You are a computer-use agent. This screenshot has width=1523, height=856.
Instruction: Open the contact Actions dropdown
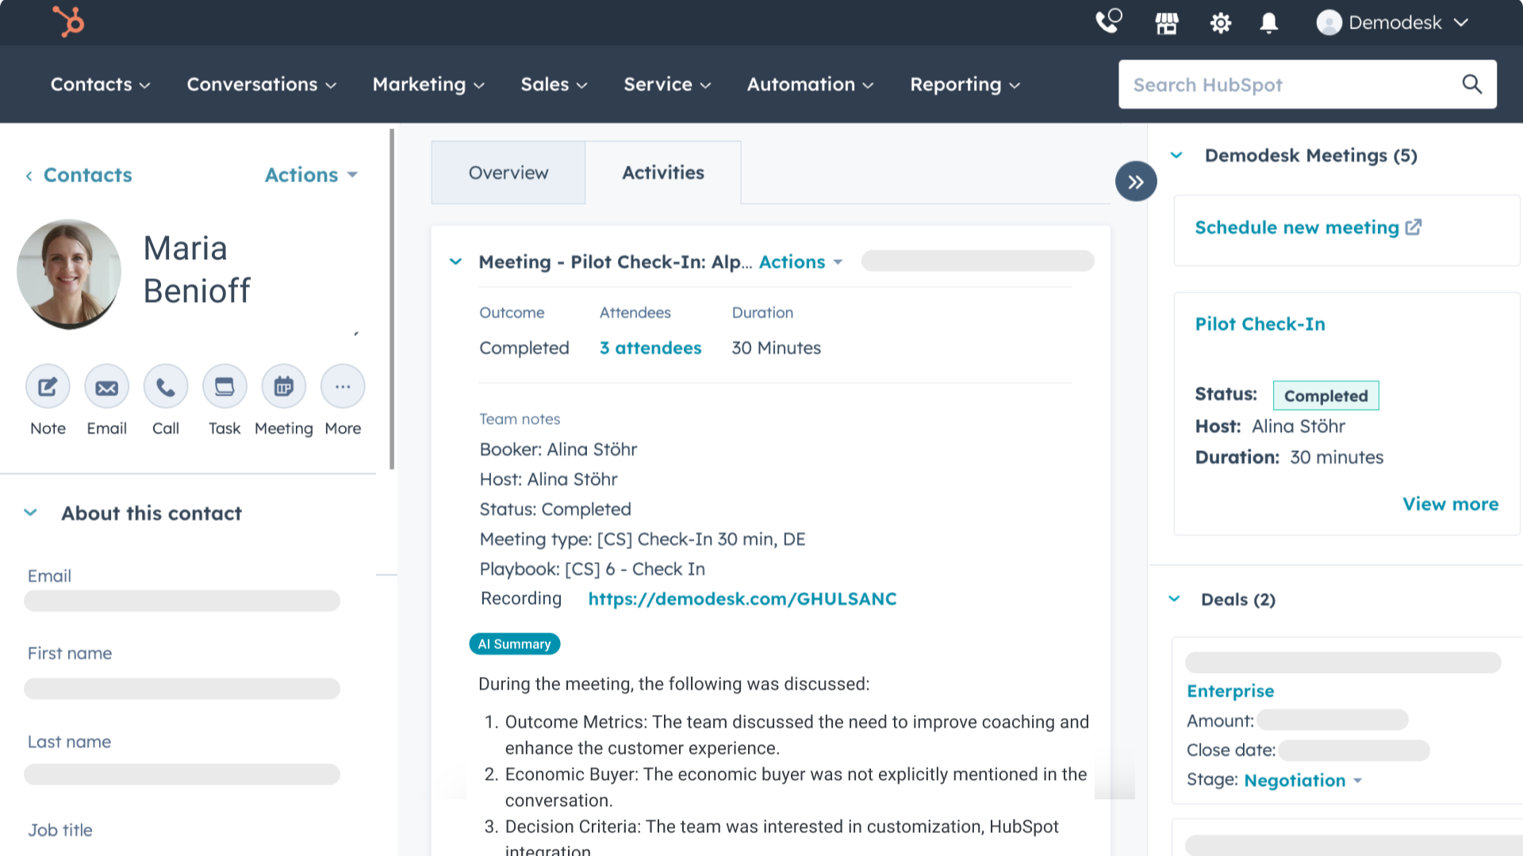click(310, 175)
